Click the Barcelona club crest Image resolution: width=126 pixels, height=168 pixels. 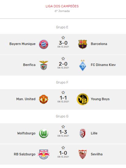[83, 44]
